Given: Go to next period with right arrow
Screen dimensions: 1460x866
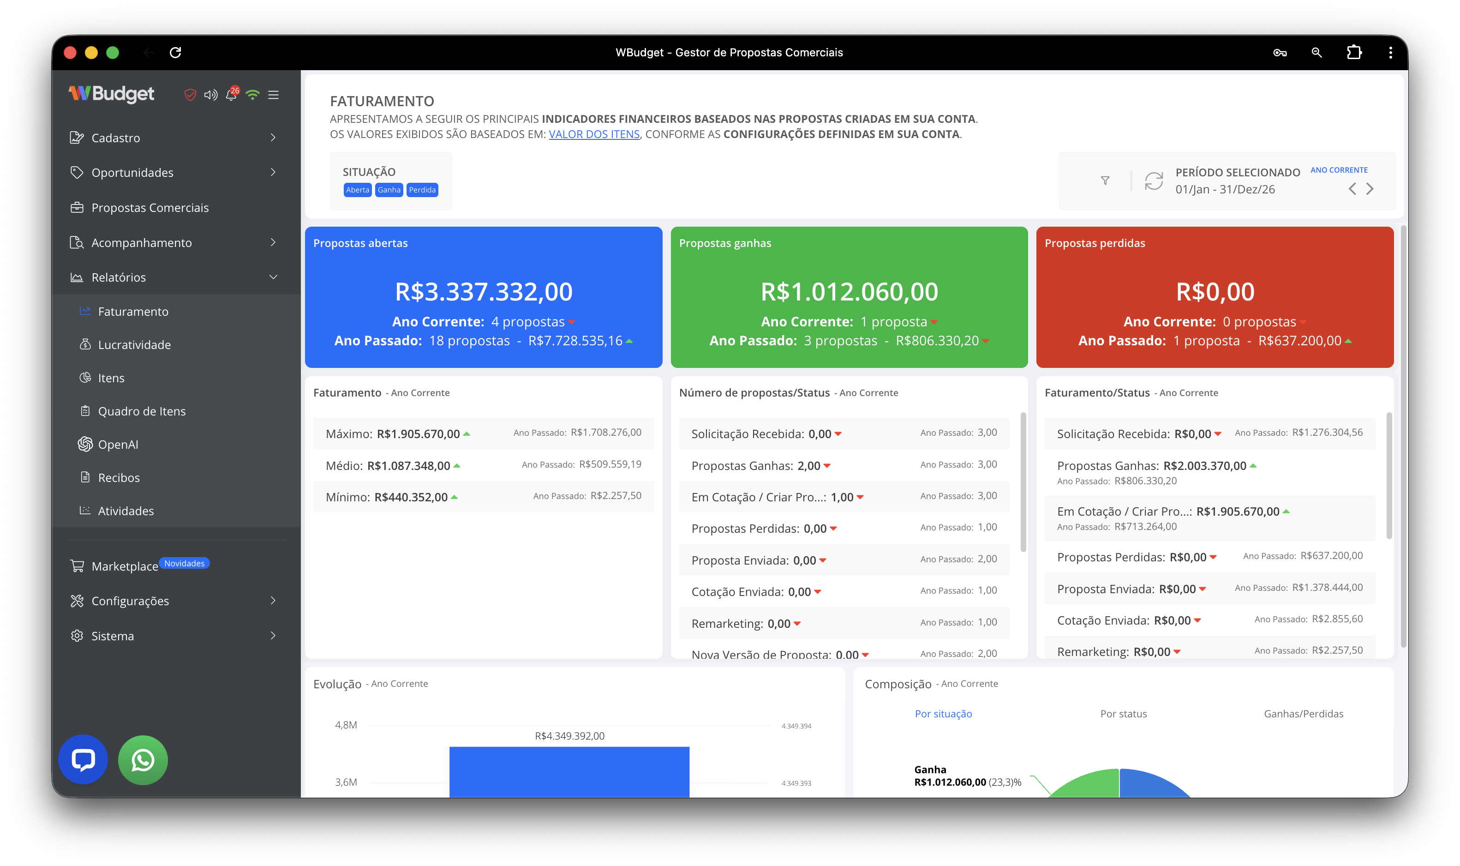Looking at the screenshot, I should tap(1370, 189).
